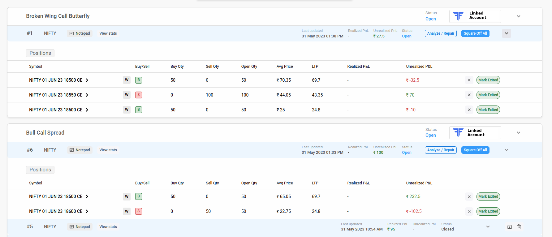Remove 18600 CE position with X in Bull Call Spread
The height and width of the screenshot is (237, 552).
pos(469,211)
